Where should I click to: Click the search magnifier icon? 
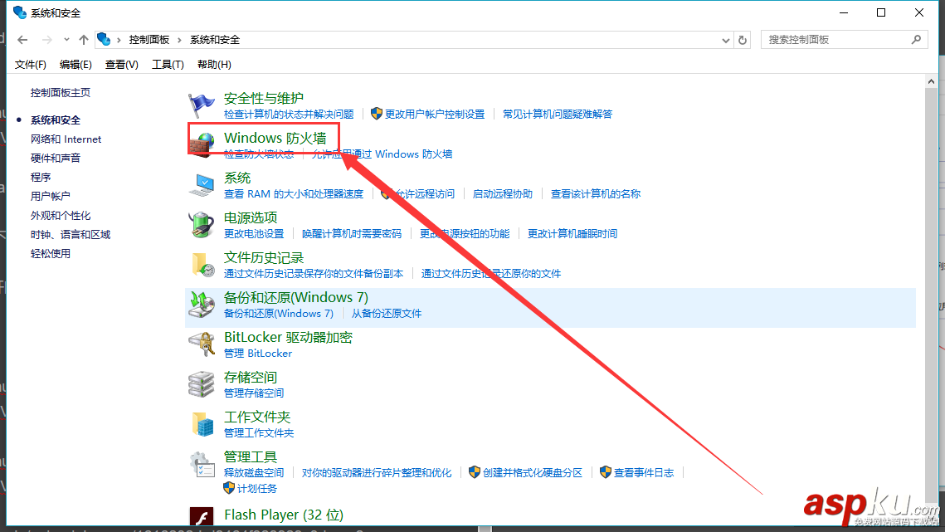[x=916, y=39]
